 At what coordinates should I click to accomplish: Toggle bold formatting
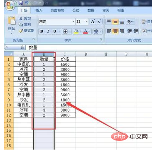point(42,31)
